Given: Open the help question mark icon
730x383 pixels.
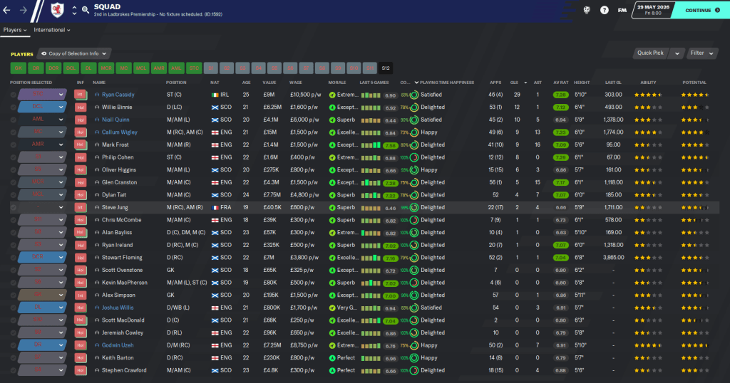Looking at the screenshot, I should point(605,11).
